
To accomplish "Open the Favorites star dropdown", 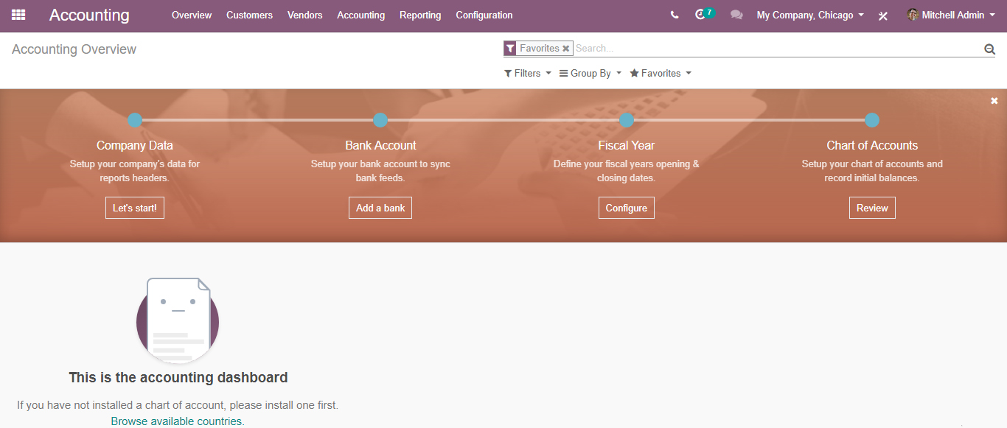I will click(661, 73).
